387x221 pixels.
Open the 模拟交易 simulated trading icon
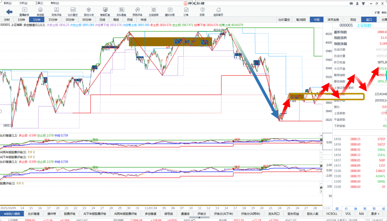pos(170,12)
